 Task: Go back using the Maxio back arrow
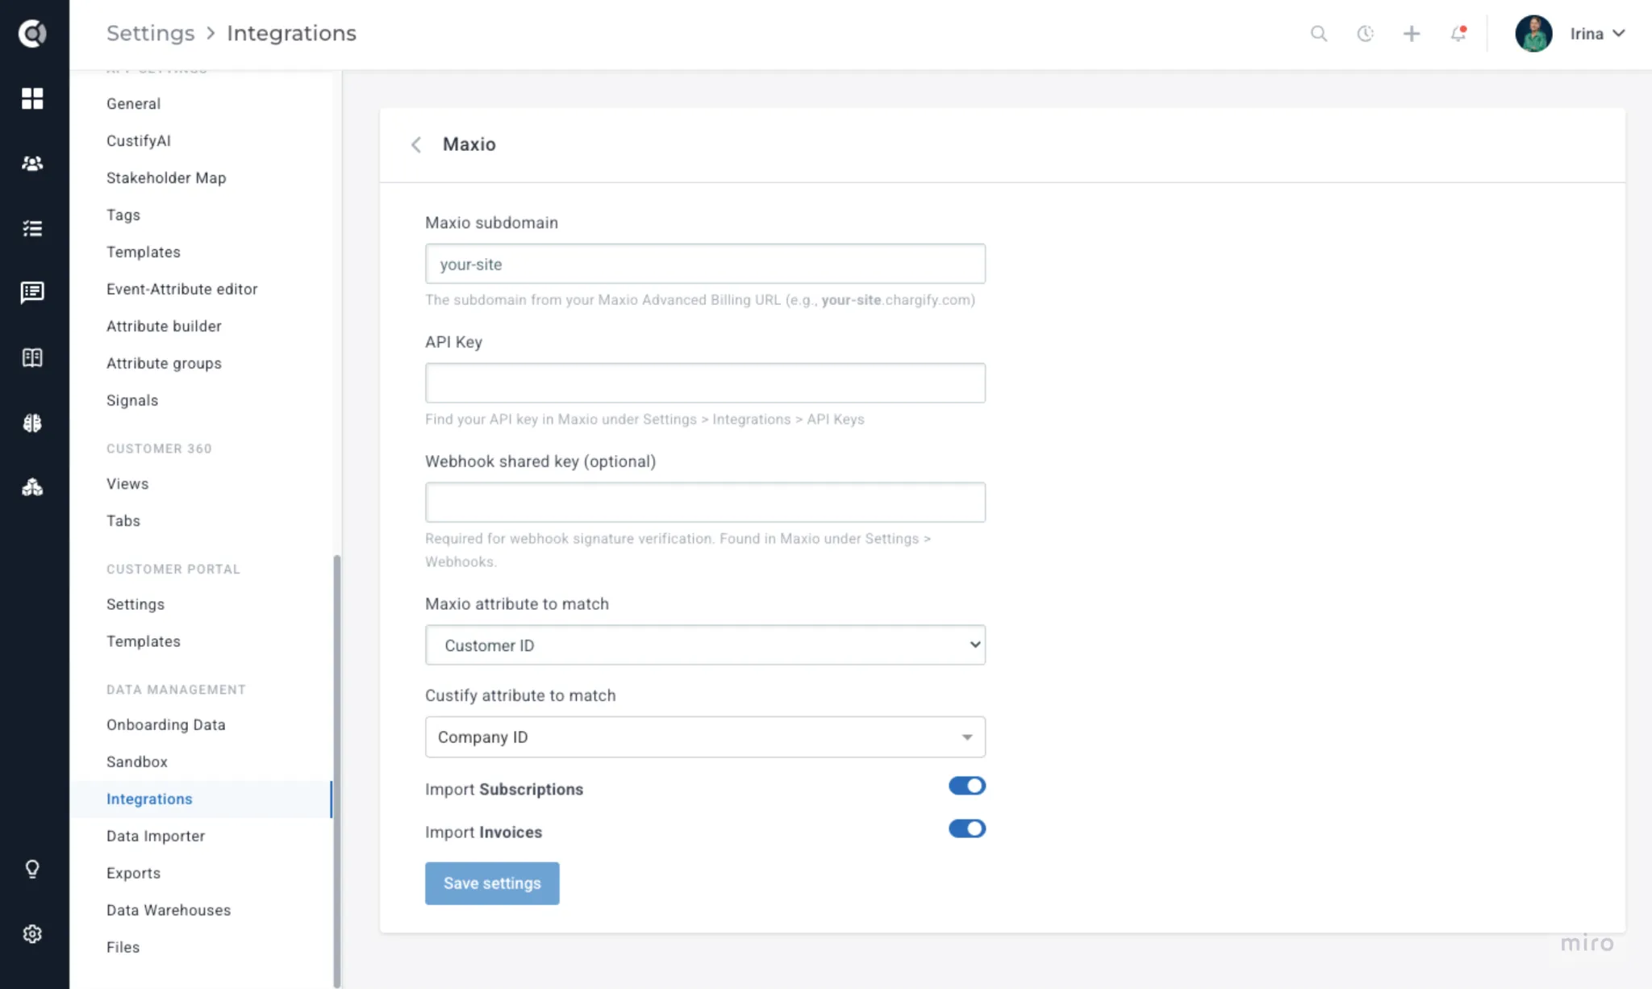point(416,144)
